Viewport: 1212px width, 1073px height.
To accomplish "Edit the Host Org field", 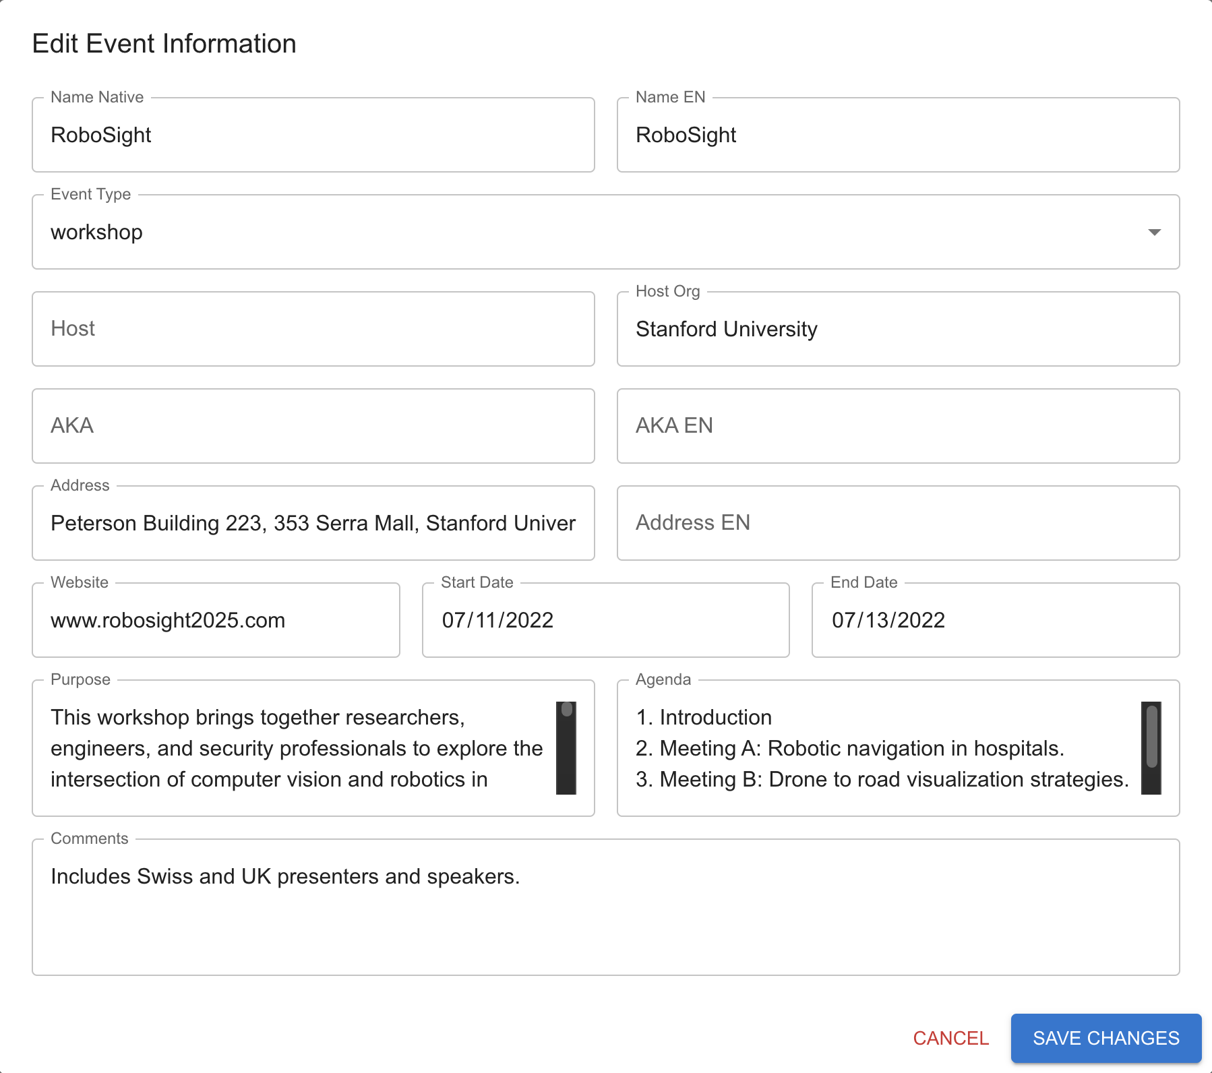I will click(898, 329).
